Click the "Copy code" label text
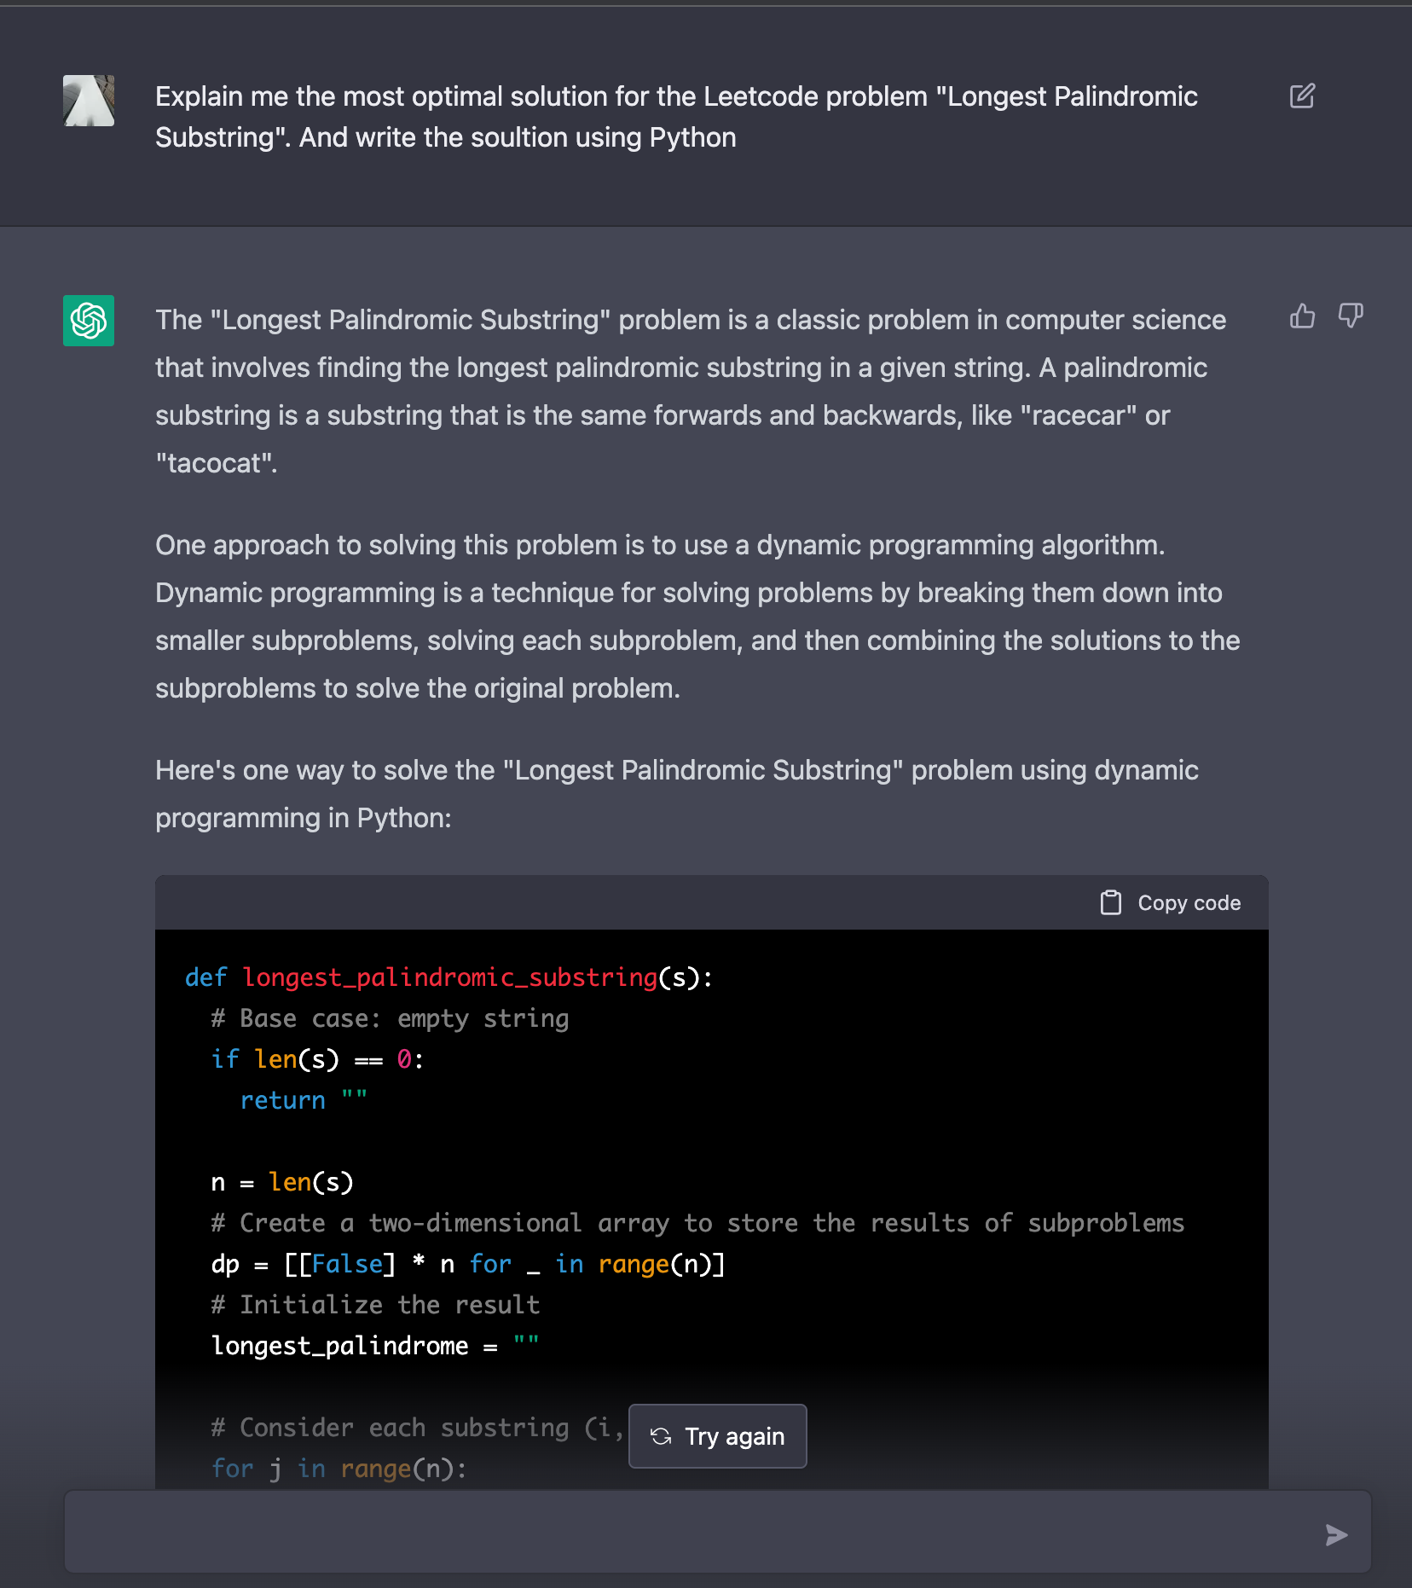Screen dimensions: 1412x1588 (x=1189, y=902)
